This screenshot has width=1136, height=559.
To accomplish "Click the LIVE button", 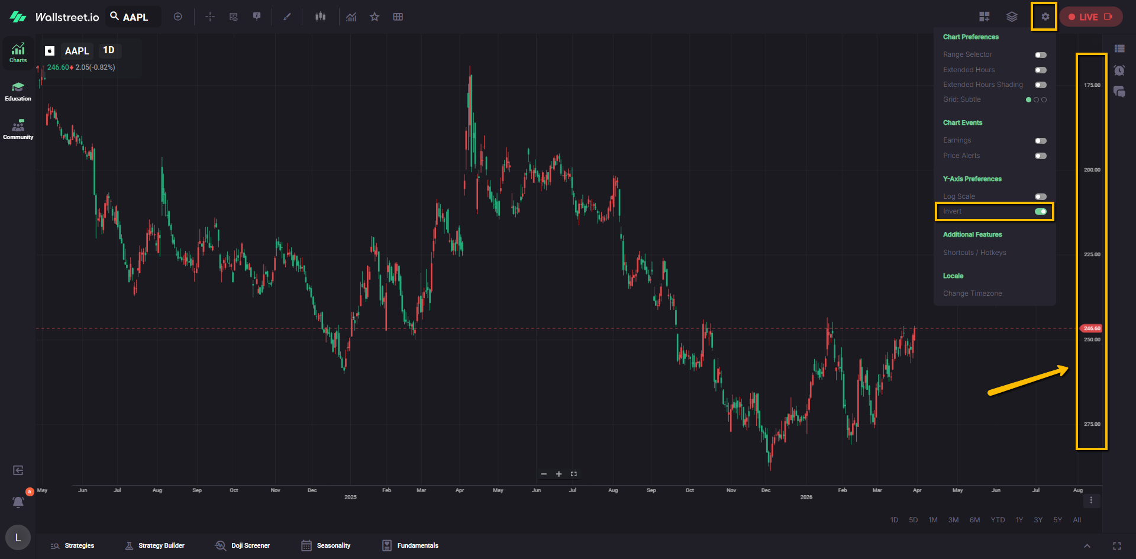I will click(1090, 17).
